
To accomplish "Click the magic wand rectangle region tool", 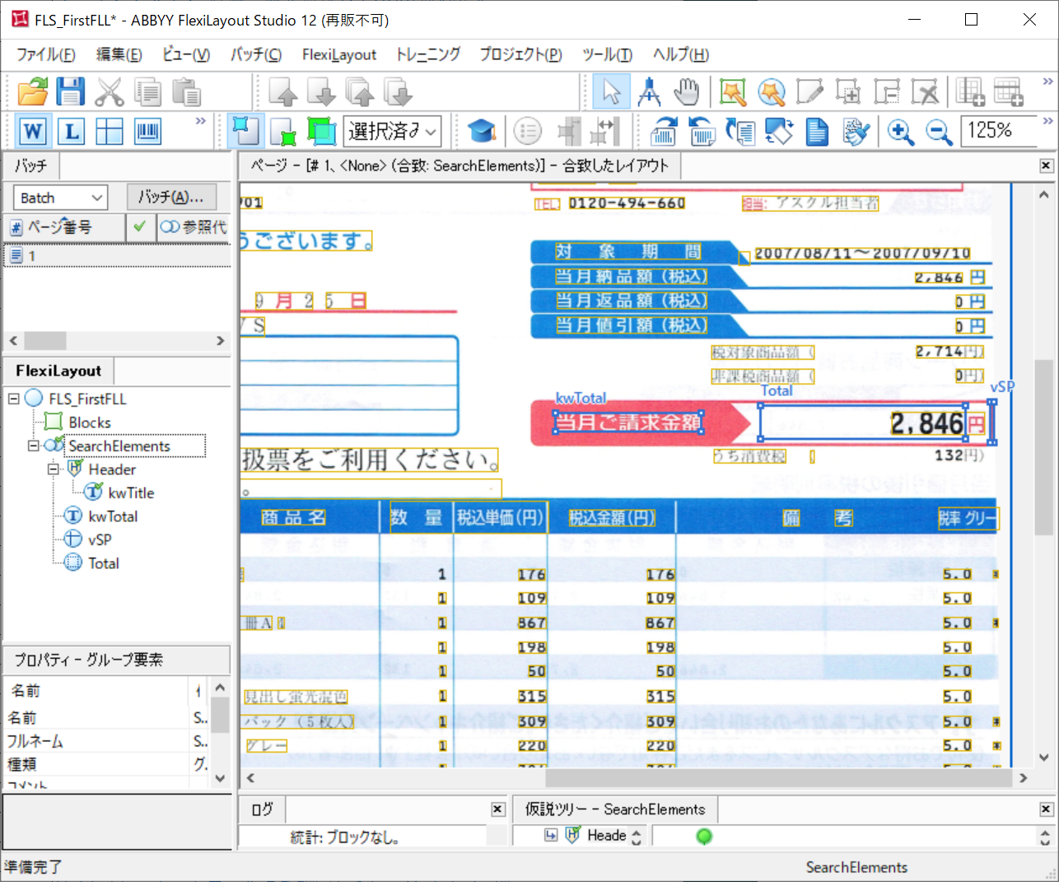I will pos(733,91).
